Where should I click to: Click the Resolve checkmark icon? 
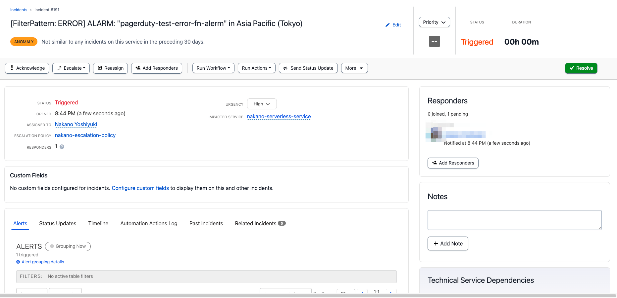(x=572, y=68)
